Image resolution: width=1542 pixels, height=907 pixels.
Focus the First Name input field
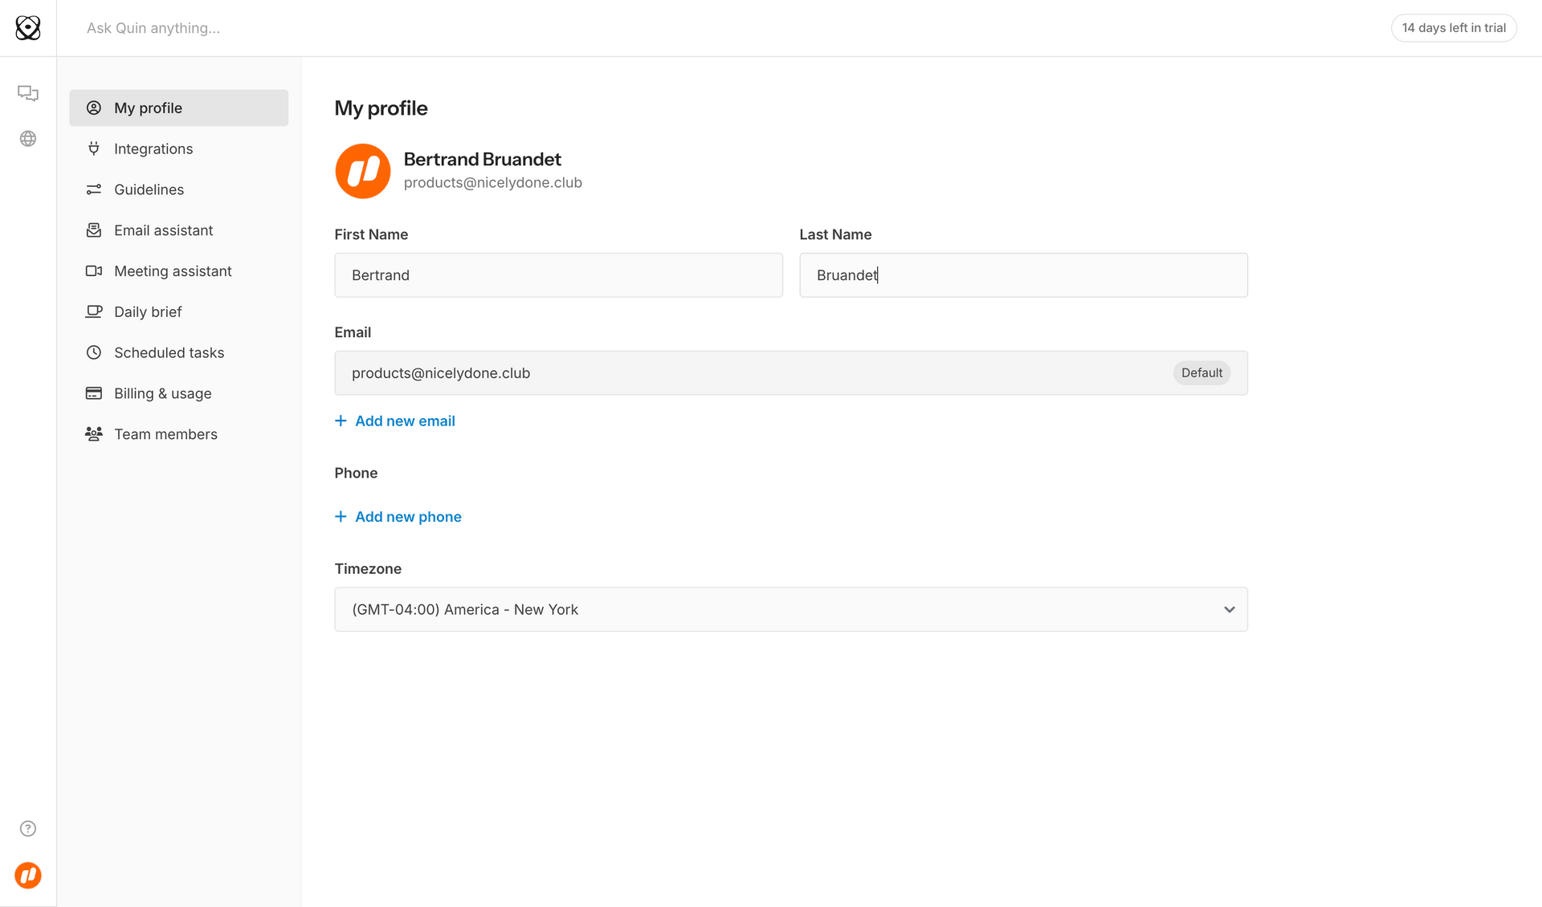(x=558, y=275)
